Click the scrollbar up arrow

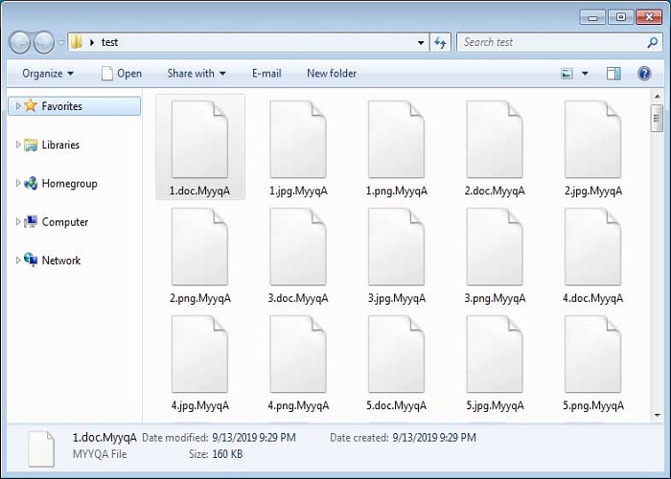click(657, 97)
